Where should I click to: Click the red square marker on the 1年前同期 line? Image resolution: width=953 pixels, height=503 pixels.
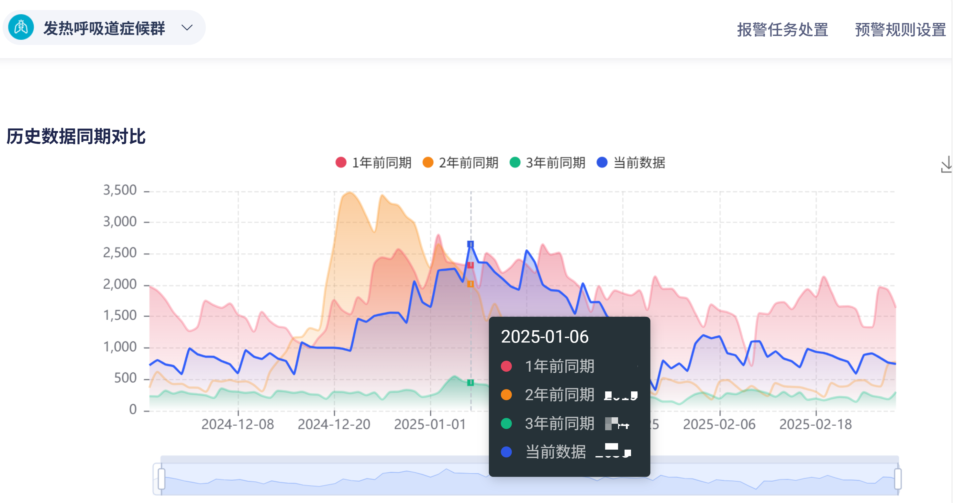point(470,265)
